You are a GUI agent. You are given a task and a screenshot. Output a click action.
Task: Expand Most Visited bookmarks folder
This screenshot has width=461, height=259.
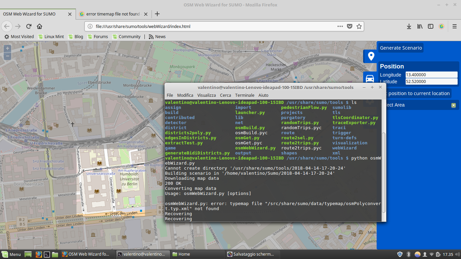pos(19,36)
